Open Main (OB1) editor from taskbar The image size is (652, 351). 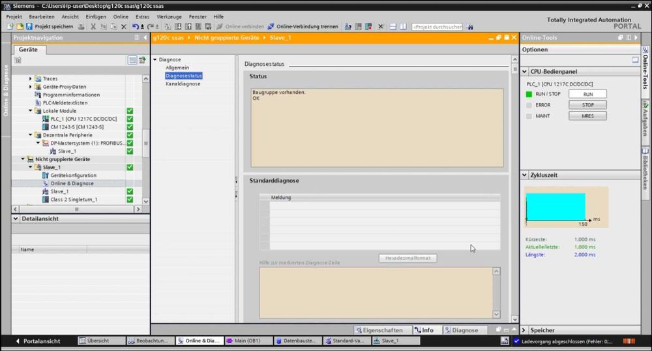pyautogui.click(x=248, y=341)
